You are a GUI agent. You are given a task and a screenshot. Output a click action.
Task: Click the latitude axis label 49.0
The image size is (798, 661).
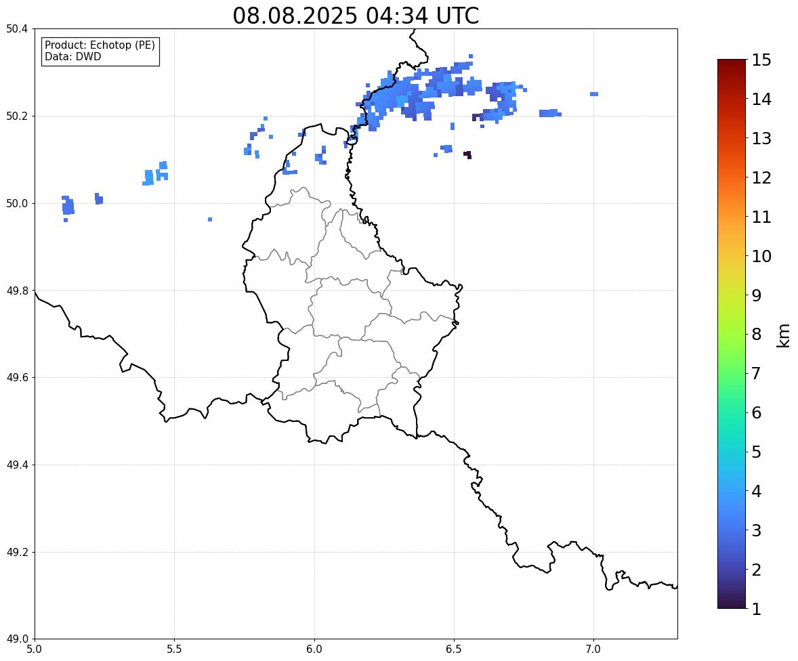click(16, 639)
